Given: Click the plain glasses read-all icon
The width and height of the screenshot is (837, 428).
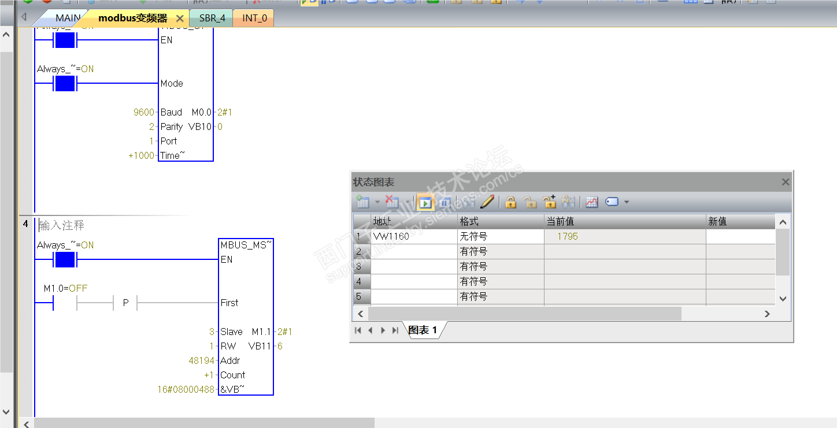Looking at the screenshot, I should point(468,202).
